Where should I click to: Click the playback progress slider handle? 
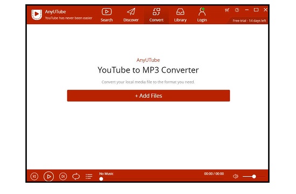click(x=101, y=179)
